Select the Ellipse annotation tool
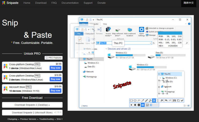The image size is (199, 122). (x=135, y=101)
